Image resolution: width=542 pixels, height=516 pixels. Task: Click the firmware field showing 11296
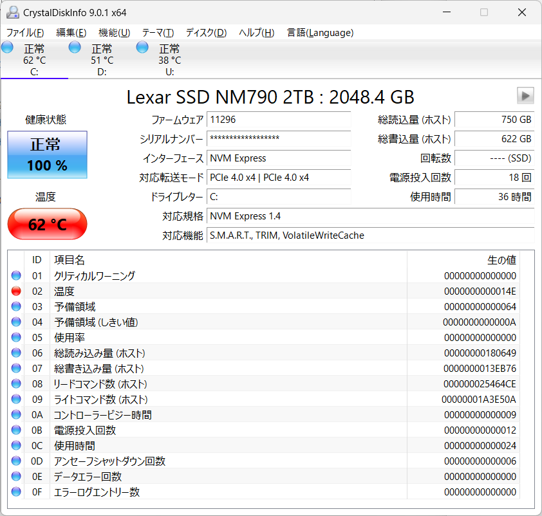pyautogui.click(x=279, y=120)
